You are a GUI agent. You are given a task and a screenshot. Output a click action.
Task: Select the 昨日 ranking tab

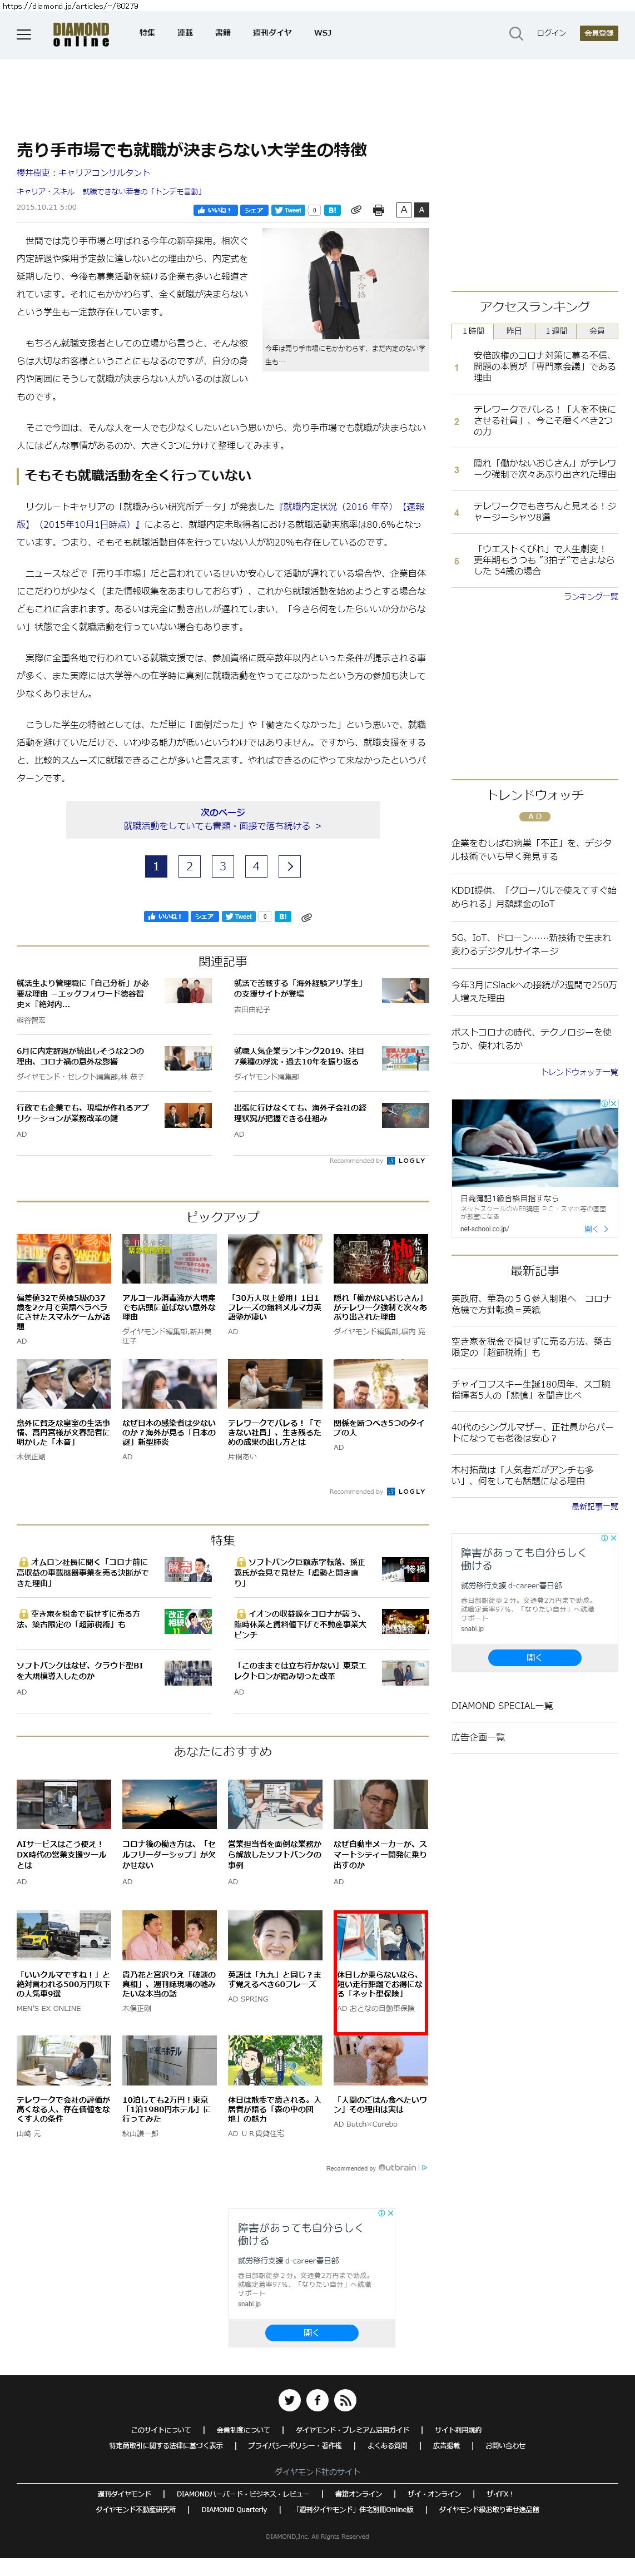pos(514,331)
